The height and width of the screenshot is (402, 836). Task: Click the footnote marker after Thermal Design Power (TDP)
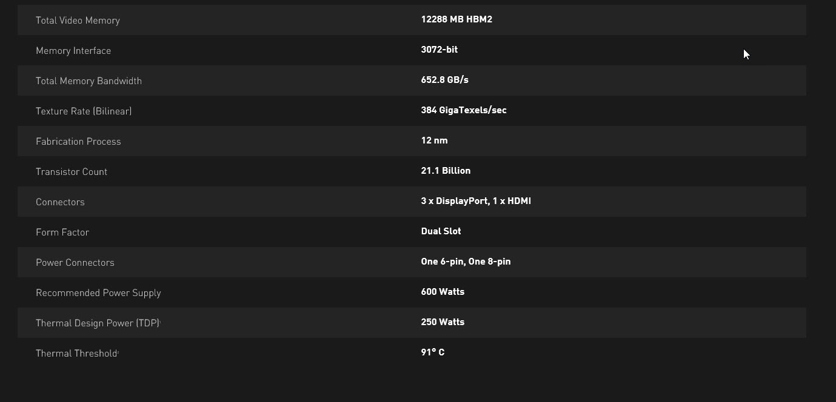click(160, 321)
